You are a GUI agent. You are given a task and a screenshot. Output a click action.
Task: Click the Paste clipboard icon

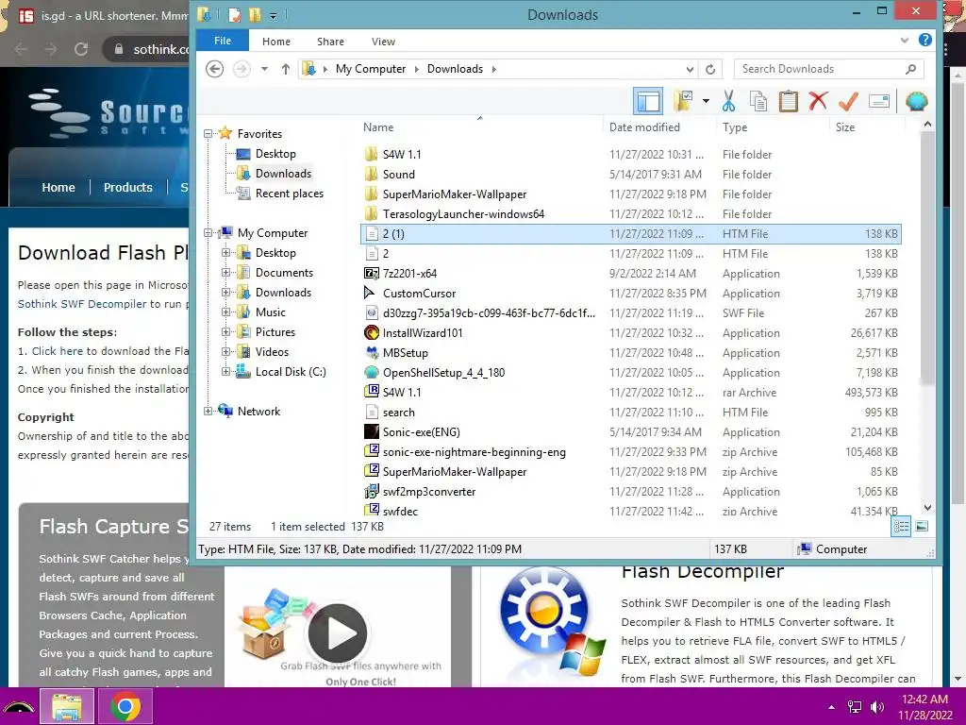tap(788, 101)
